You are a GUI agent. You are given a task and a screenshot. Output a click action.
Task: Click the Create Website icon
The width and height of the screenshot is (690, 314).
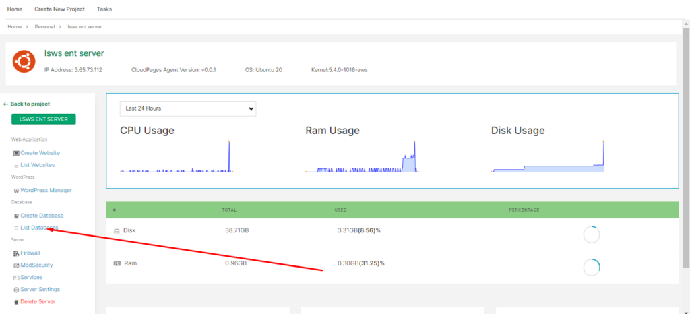click(x=17, y=154)
